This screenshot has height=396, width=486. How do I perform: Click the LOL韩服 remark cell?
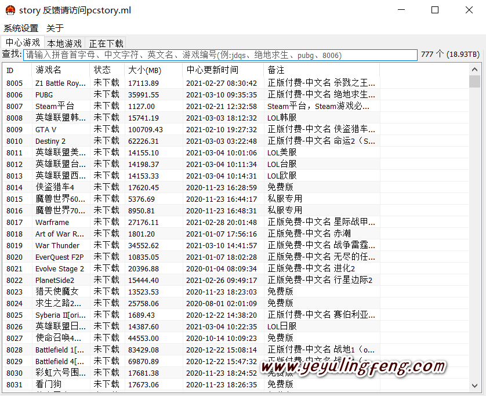click(x=282, y=118)
